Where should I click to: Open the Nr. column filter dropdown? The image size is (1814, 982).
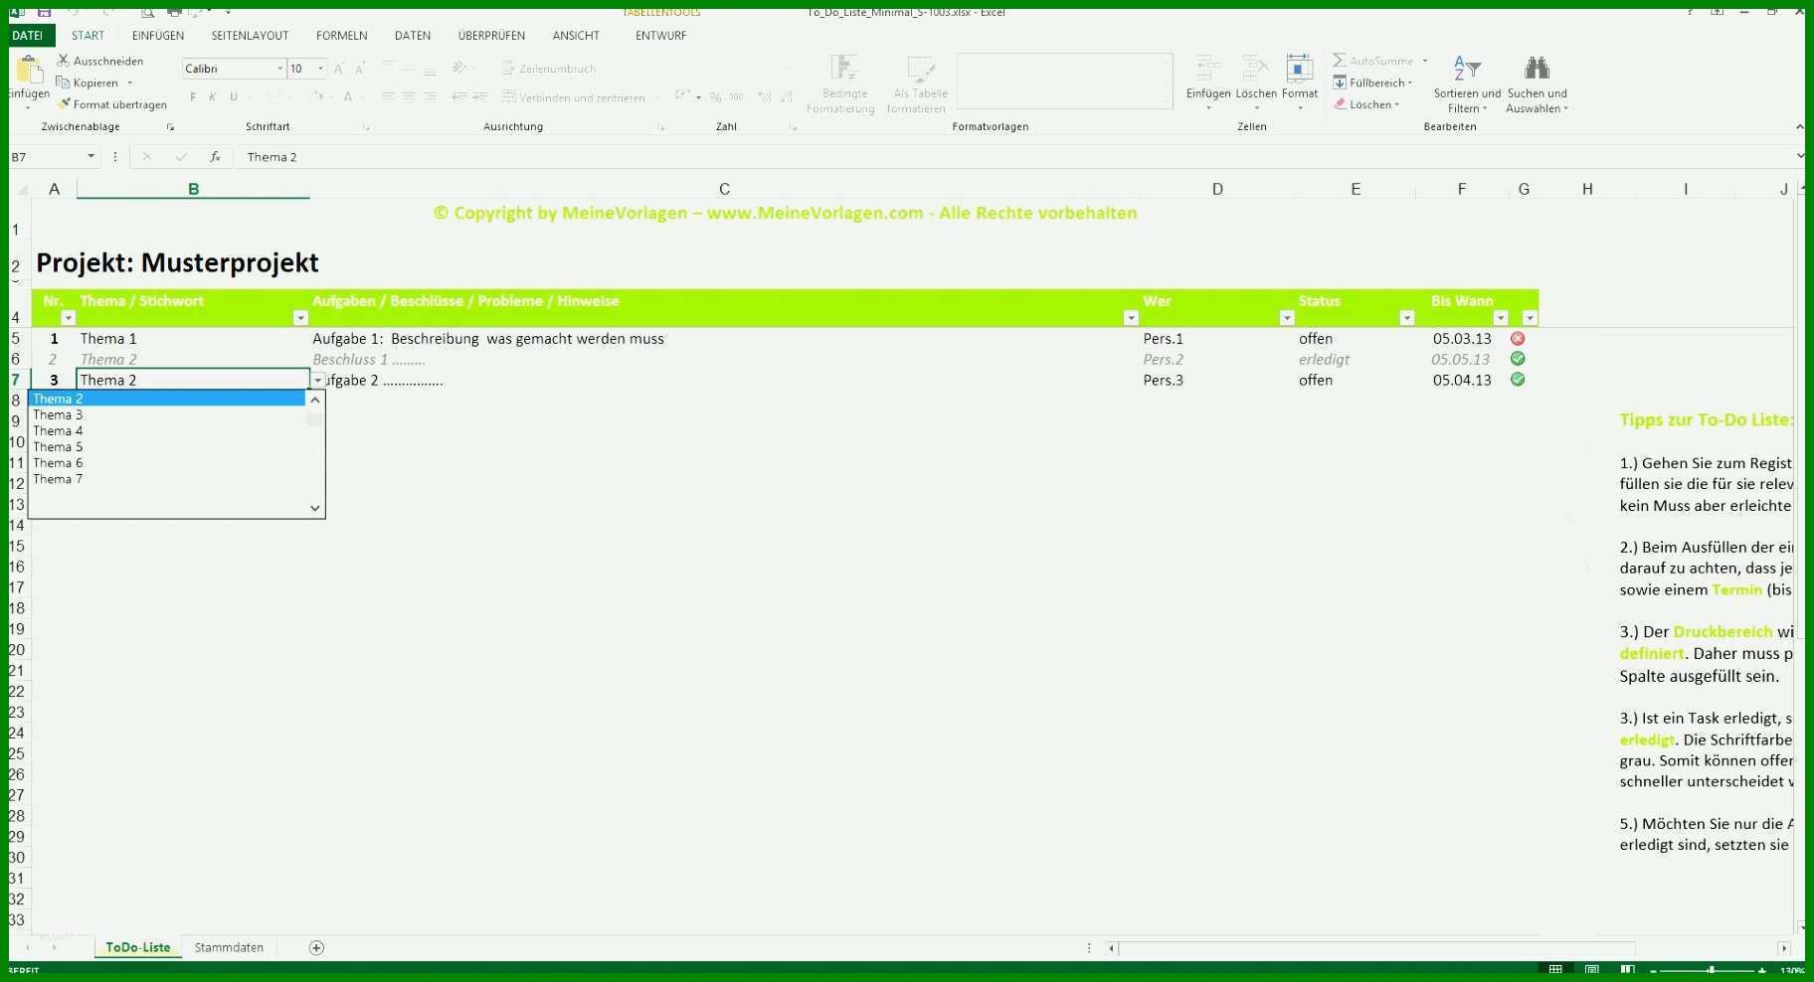pos(68,318)
